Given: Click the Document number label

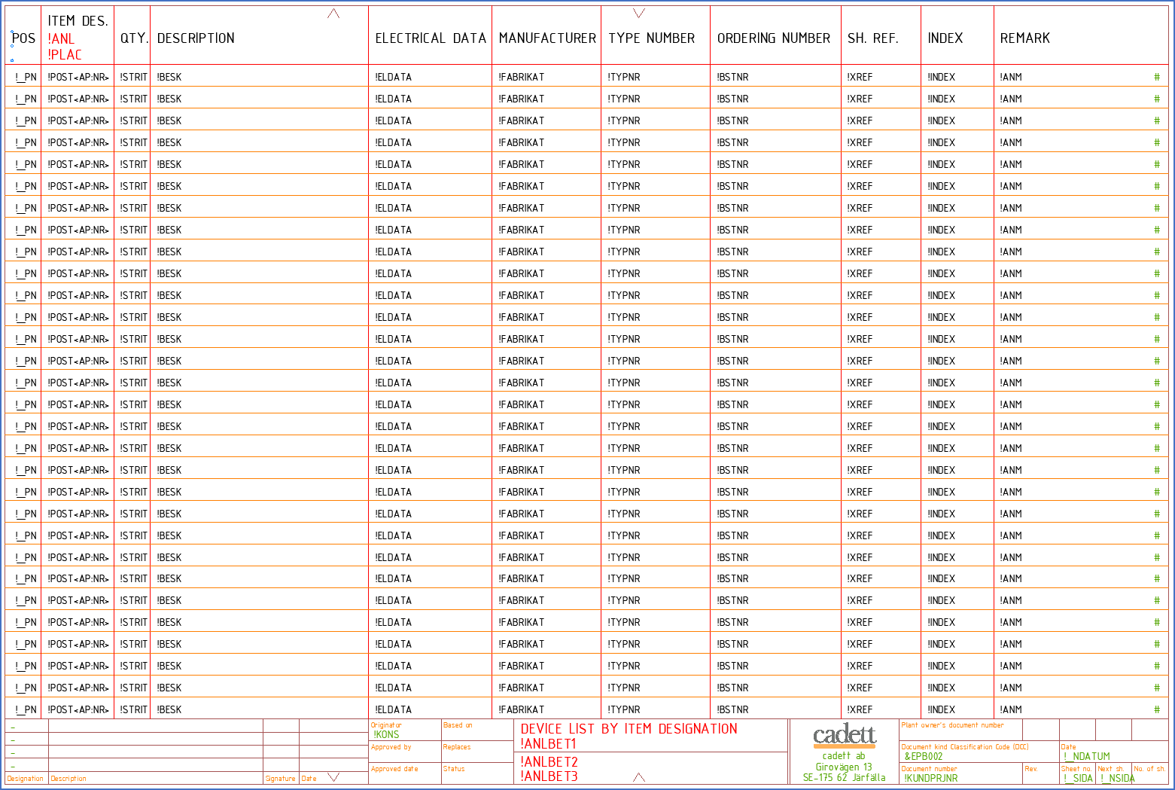Looking at the screenshot, I should [929, 769].
